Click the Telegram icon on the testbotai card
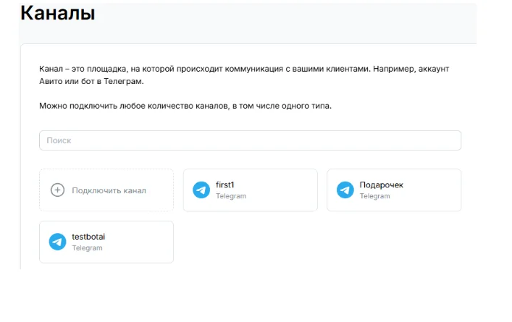This screenshot has width=512, height=322. 57,242
